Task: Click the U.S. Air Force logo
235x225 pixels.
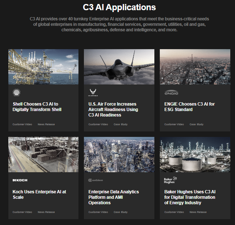Action: pyautogui.click(x=92, y=92)
